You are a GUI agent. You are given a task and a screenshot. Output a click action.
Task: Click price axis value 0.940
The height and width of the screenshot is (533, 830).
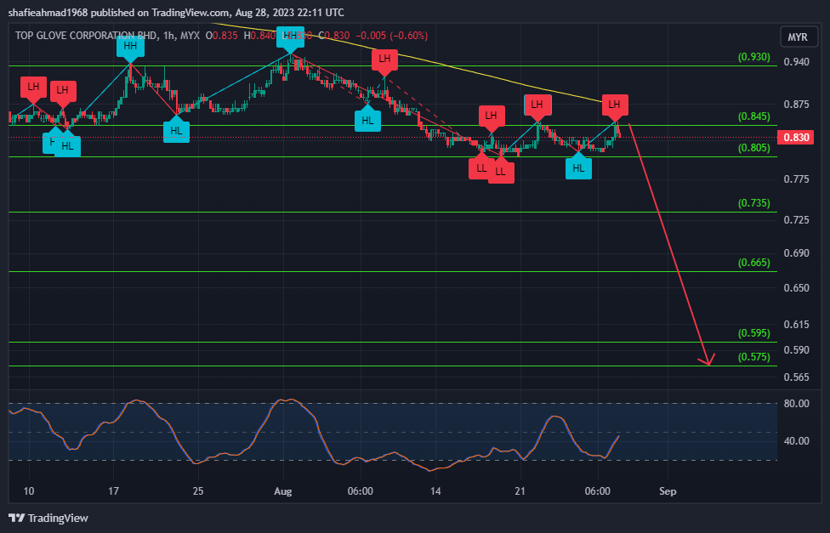click(796, 62)
